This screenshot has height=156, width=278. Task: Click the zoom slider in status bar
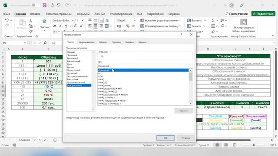tap(254, 145)
